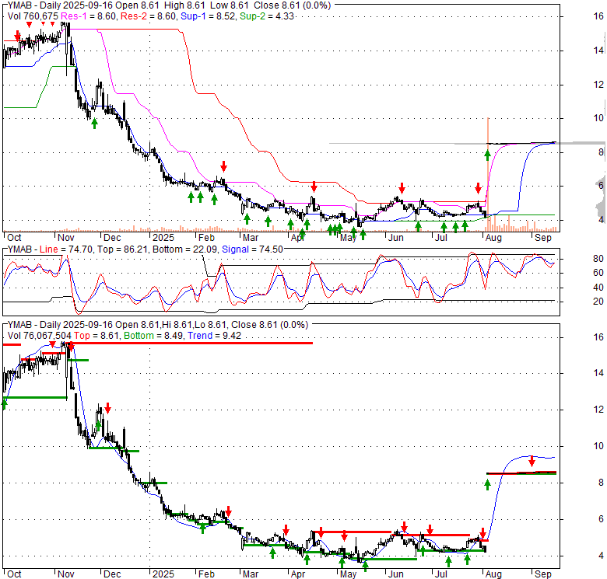Click the '80' level label in oscillator panel
The image size is (607, 579).
pos(598,259)
